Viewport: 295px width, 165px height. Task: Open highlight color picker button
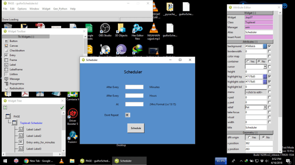(x=265, y=82)
